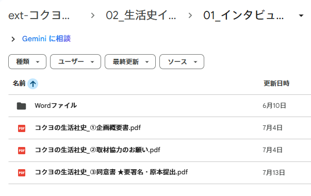This screenshot has width=311, height=196.
Task: Expand the Gemini に相談 chevron
Action: 13,39
